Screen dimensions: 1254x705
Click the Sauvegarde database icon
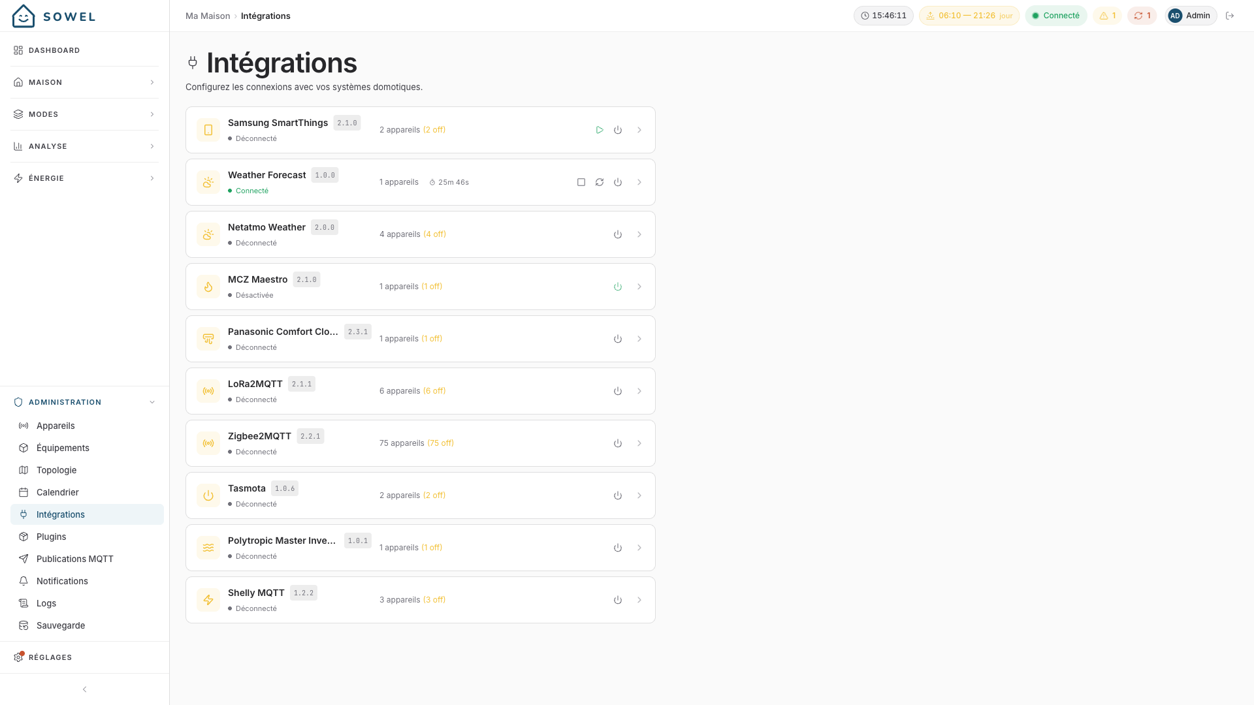point(24,625)
